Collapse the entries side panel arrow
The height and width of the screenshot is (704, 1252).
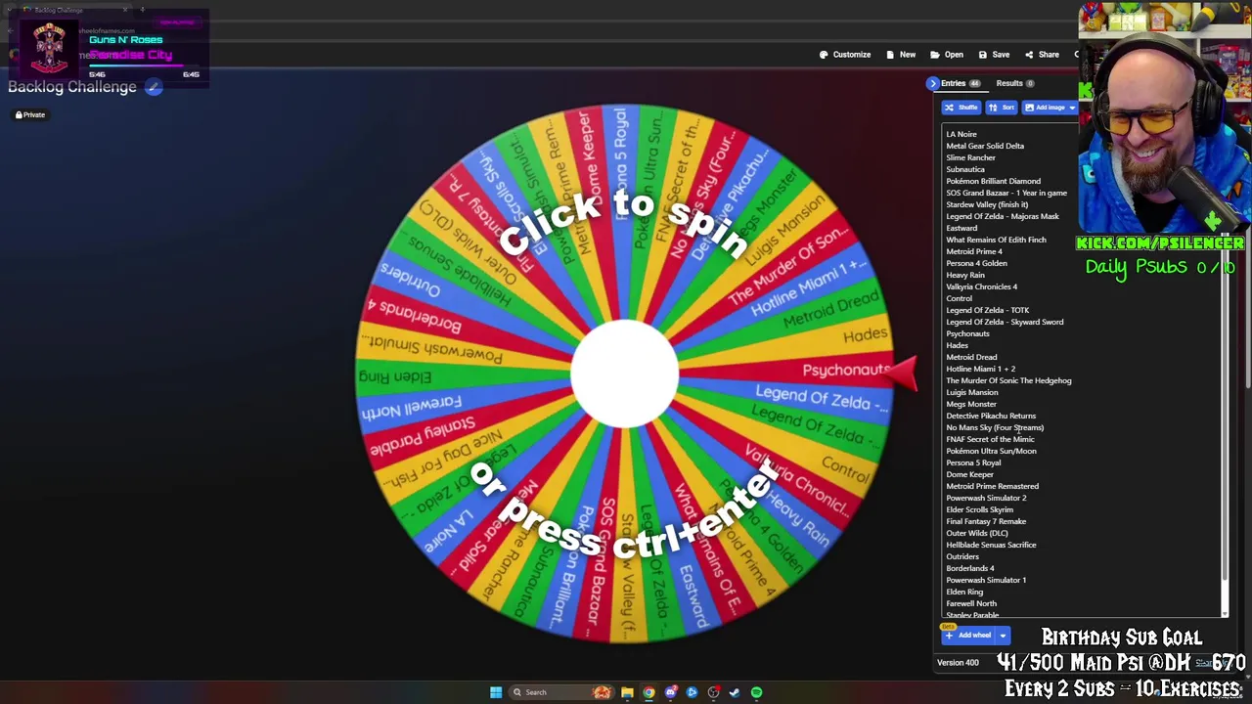coord(933,83)
